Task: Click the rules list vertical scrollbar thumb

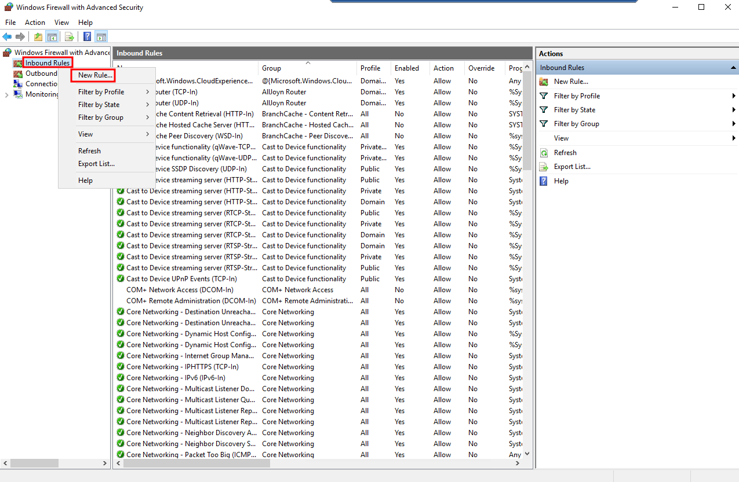Action: (527, 120)
